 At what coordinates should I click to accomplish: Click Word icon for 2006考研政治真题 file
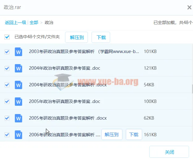(18, 135)
